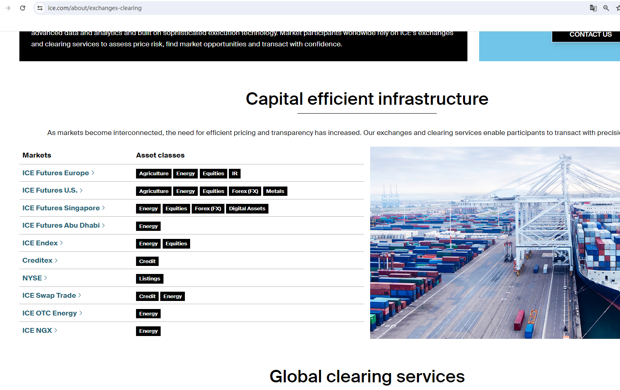
Task: Click the Digital Assets tag
Action: (247, 209)
